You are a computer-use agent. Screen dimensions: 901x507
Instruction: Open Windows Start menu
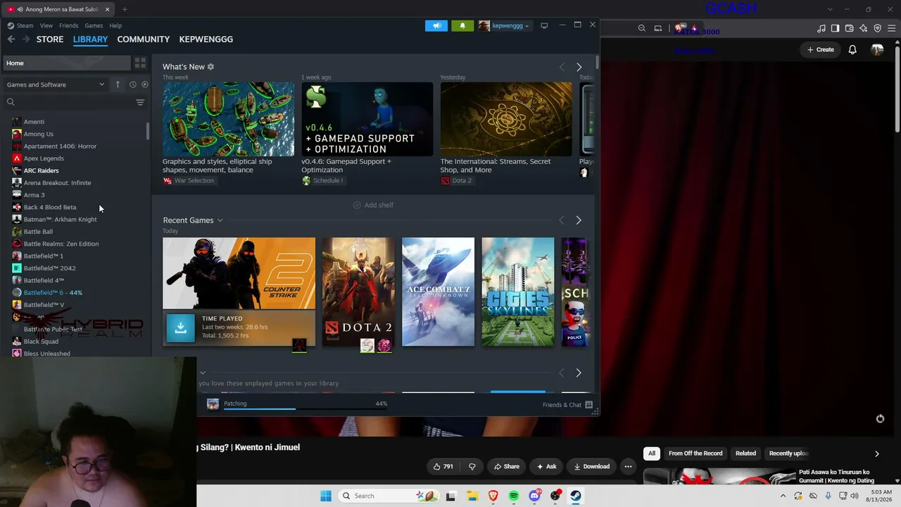click(x=325, y=496)
